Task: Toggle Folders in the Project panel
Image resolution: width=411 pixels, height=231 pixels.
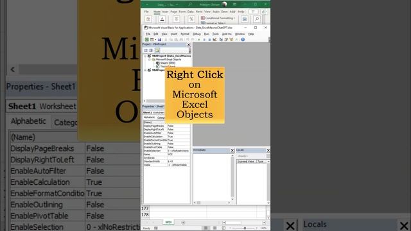Action: pyautogui.click(x=157, y=50)
